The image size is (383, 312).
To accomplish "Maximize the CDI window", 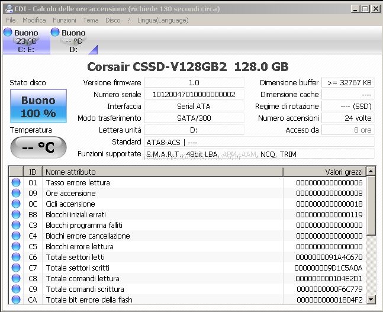I will click(365, 9).
